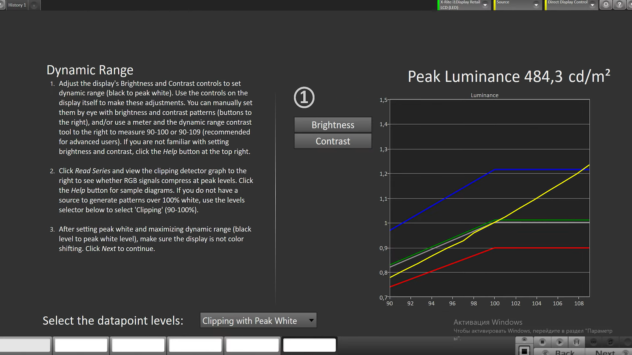Click the Read Series play button
Screen dimensions: 632x355
559,342
